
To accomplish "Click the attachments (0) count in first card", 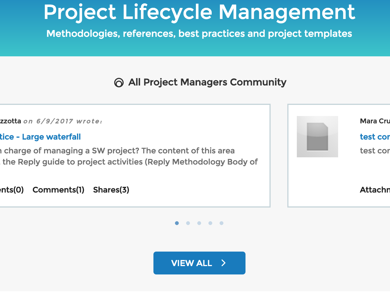I will point(12,190).
